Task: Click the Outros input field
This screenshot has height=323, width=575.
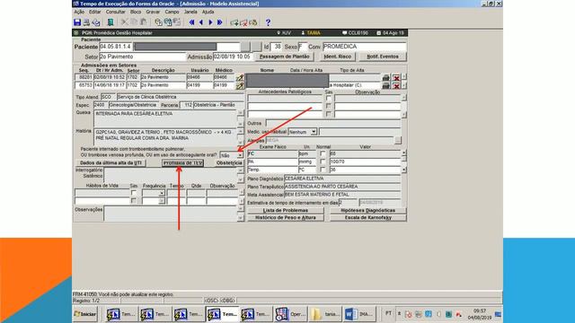Action: 333,124
